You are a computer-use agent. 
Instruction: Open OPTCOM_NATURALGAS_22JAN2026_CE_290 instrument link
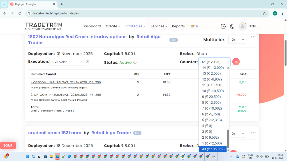pos(66,82)
